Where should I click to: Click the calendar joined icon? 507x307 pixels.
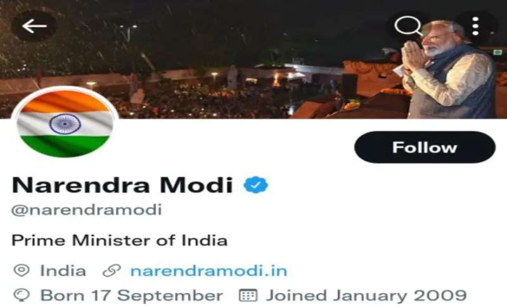pos(248,295)
